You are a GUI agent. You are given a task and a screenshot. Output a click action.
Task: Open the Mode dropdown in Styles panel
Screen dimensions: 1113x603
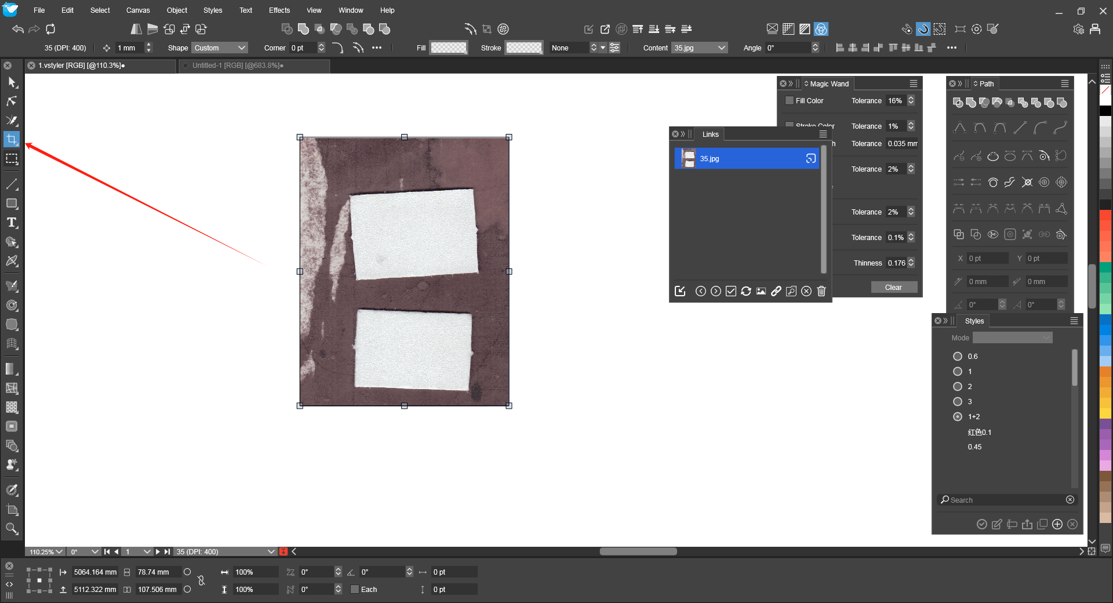point(1012,338)
